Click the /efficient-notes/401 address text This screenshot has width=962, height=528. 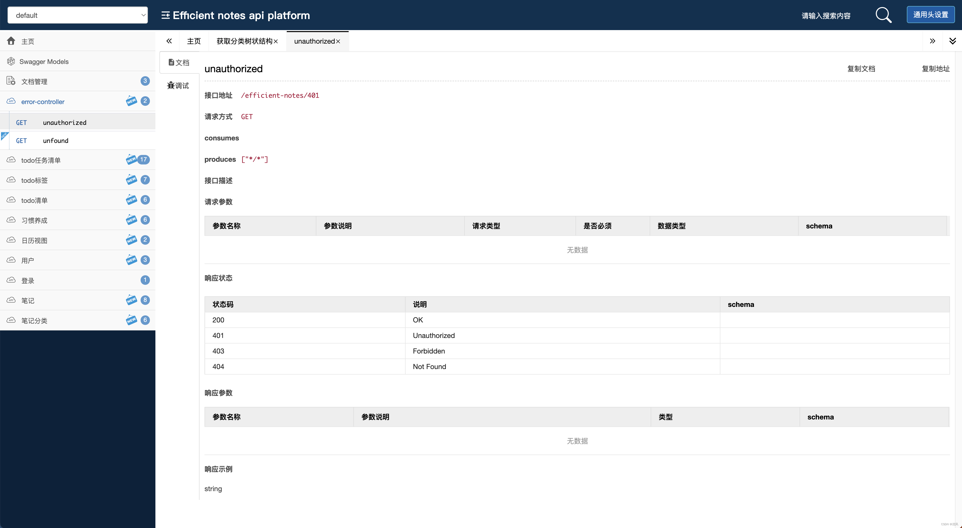tap(280, 95)
